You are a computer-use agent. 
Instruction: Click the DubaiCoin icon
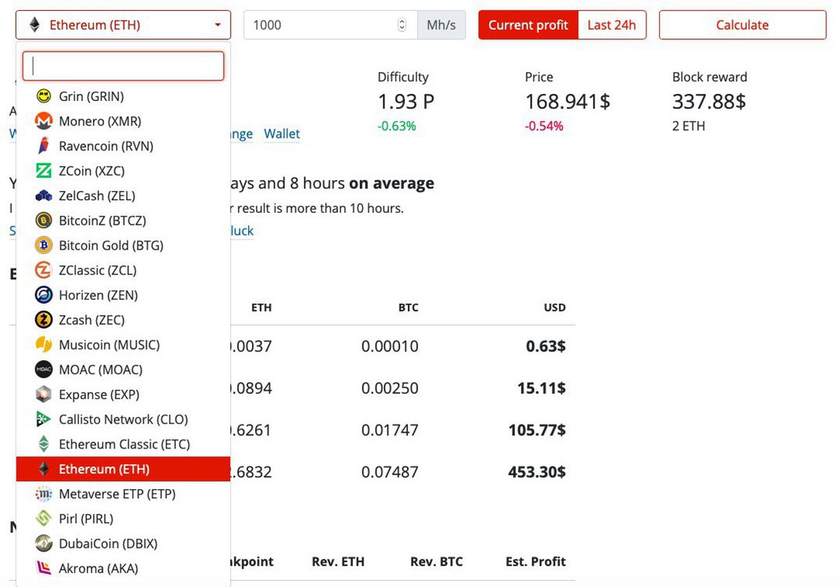[43, 543]
